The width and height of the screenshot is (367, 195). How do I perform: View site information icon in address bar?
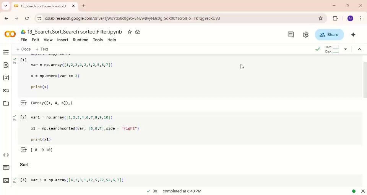coord(39,18)
